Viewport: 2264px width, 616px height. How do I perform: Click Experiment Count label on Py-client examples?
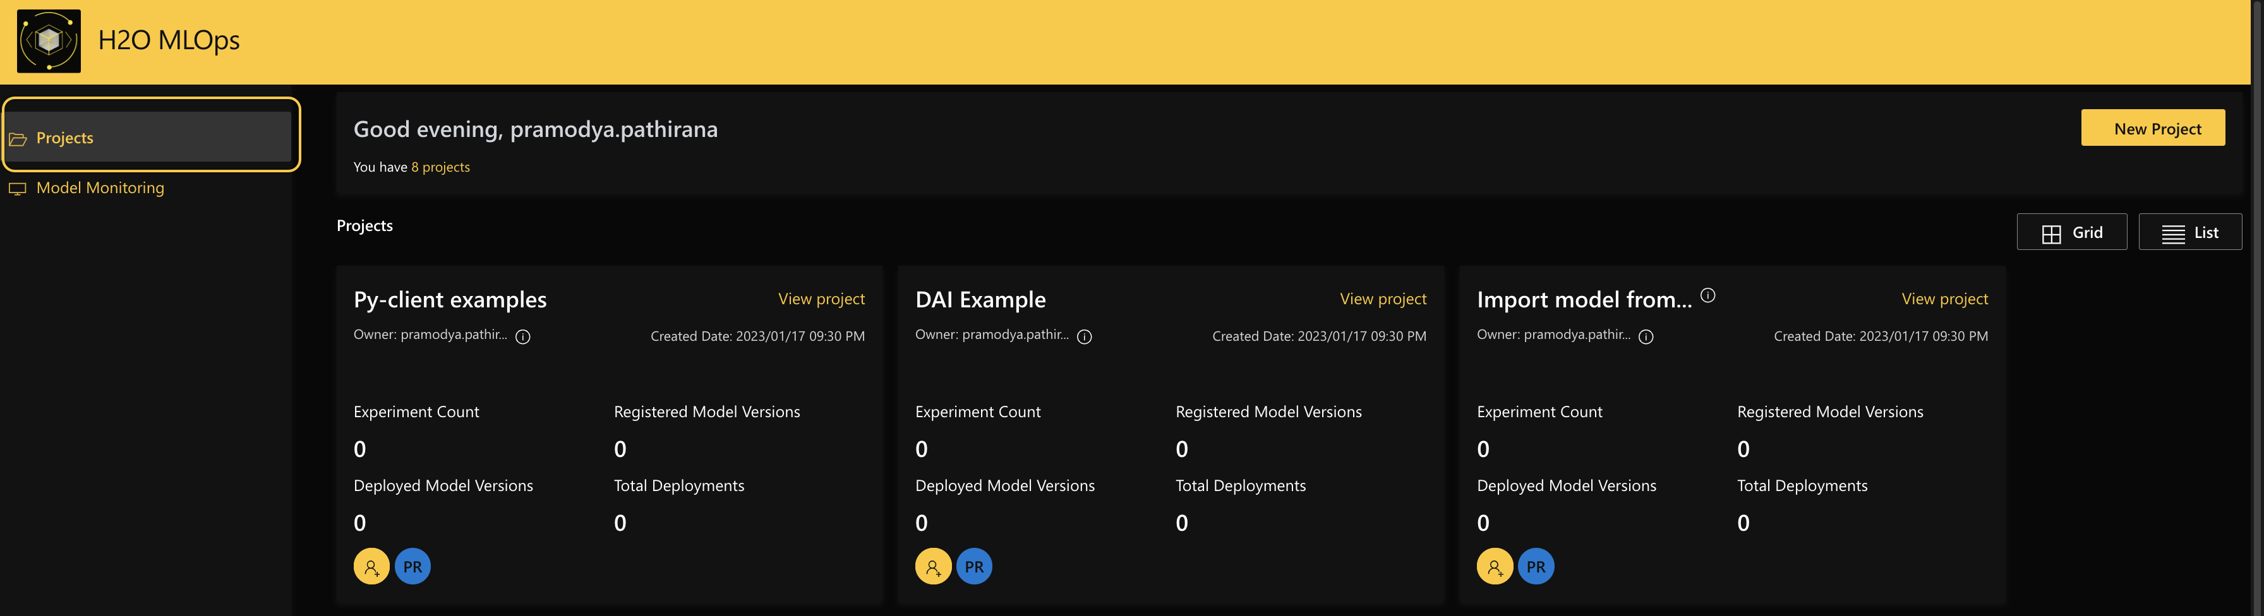point(416,412)
